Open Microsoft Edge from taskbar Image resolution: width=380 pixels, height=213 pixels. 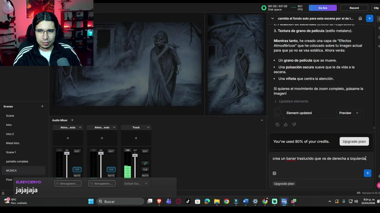tap(207, 201)
